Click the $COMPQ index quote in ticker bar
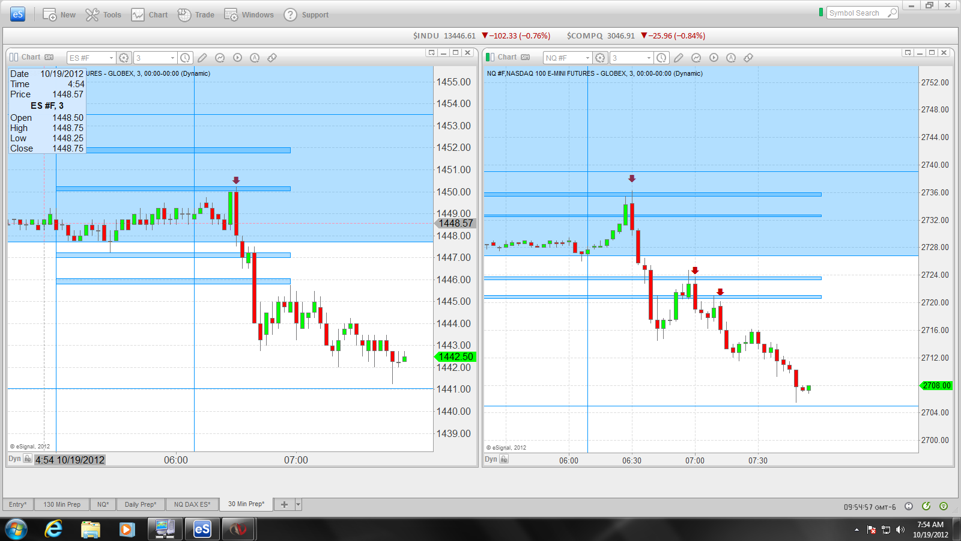The width and height of the screenshot is (961, 541). click(636, 35)
